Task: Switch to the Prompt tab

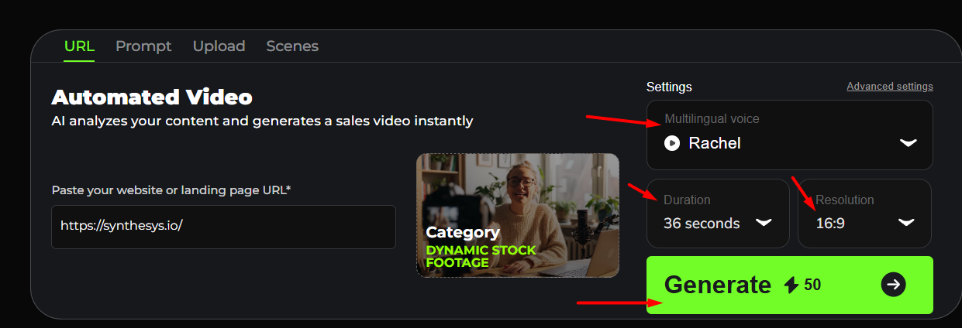Action: click(x=143, y=46)
